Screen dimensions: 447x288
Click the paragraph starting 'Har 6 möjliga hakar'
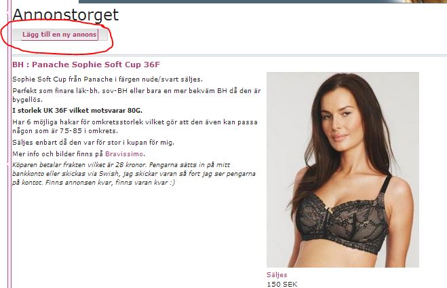[135, 126]
